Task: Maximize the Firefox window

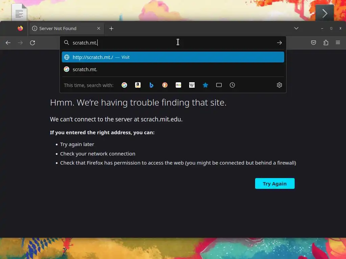Action: tap(331, 28)
